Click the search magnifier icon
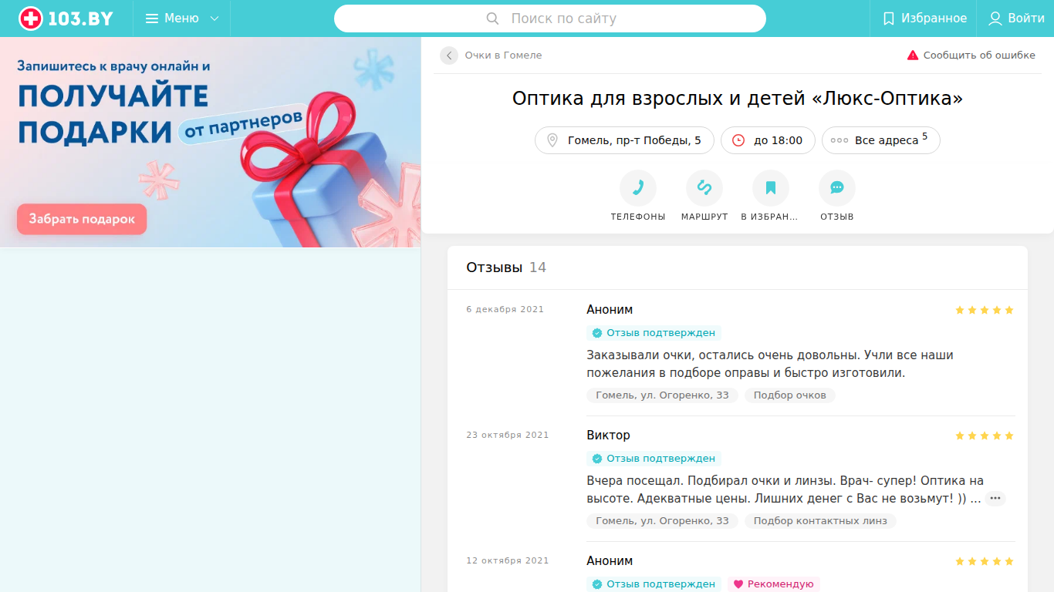Screen dimensions: 1054x592 tap(493, 18)
